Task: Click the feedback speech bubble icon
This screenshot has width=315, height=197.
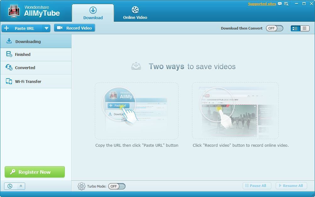Action: point(280,4)
